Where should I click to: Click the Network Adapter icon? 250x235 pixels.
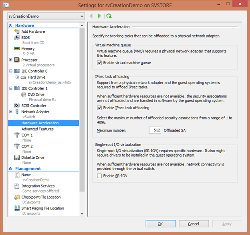[17, 112]
